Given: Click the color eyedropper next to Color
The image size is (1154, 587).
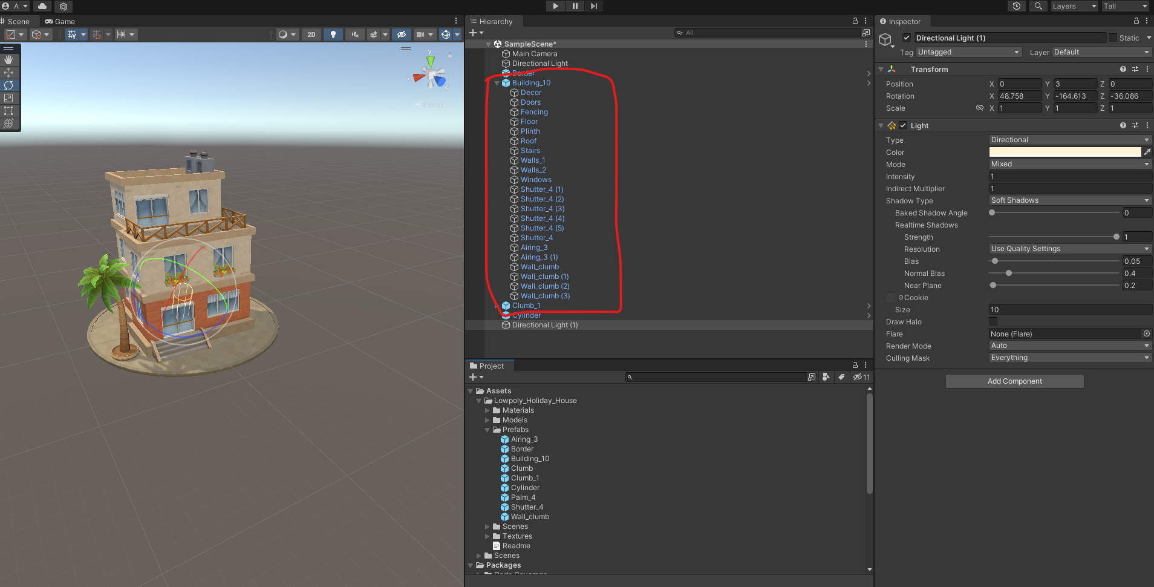Looking at the screenshot, I should tap(1147, 152).
